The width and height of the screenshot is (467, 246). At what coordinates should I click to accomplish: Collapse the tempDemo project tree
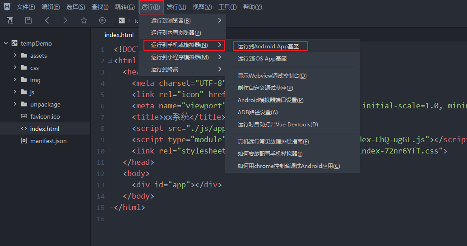pyautogui.click(x=6, y=43)
